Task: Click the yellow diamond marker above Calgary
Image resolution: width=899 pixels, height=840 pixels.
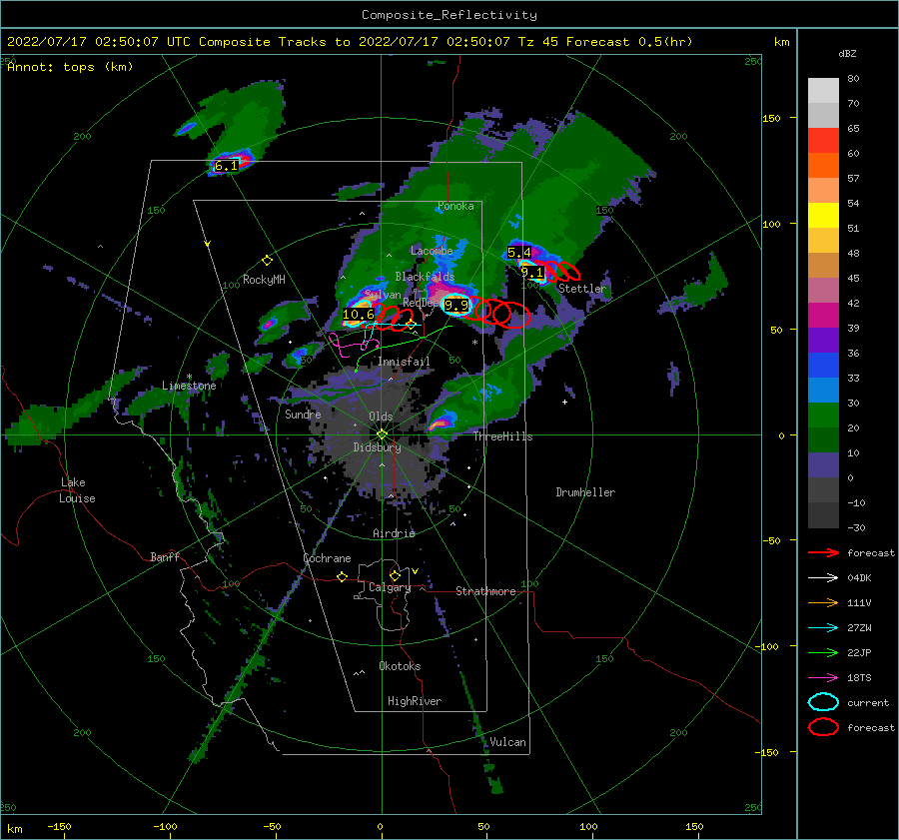Action: [395, 575]
